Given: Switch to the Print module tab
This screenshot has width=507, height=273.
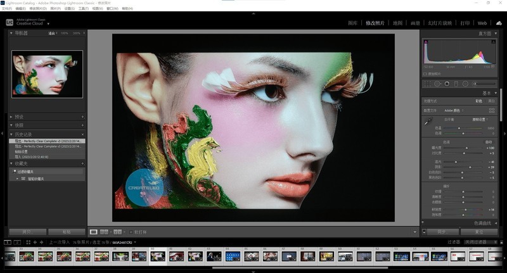Looking at the screenshot, I should click(x=466, y=23).
